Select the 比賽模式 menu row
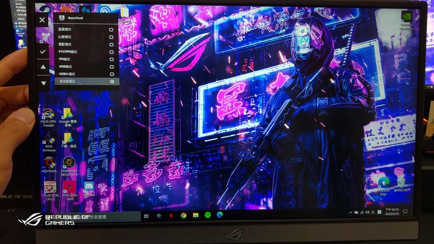Screen dimensions: 434x244 (86, 37)
